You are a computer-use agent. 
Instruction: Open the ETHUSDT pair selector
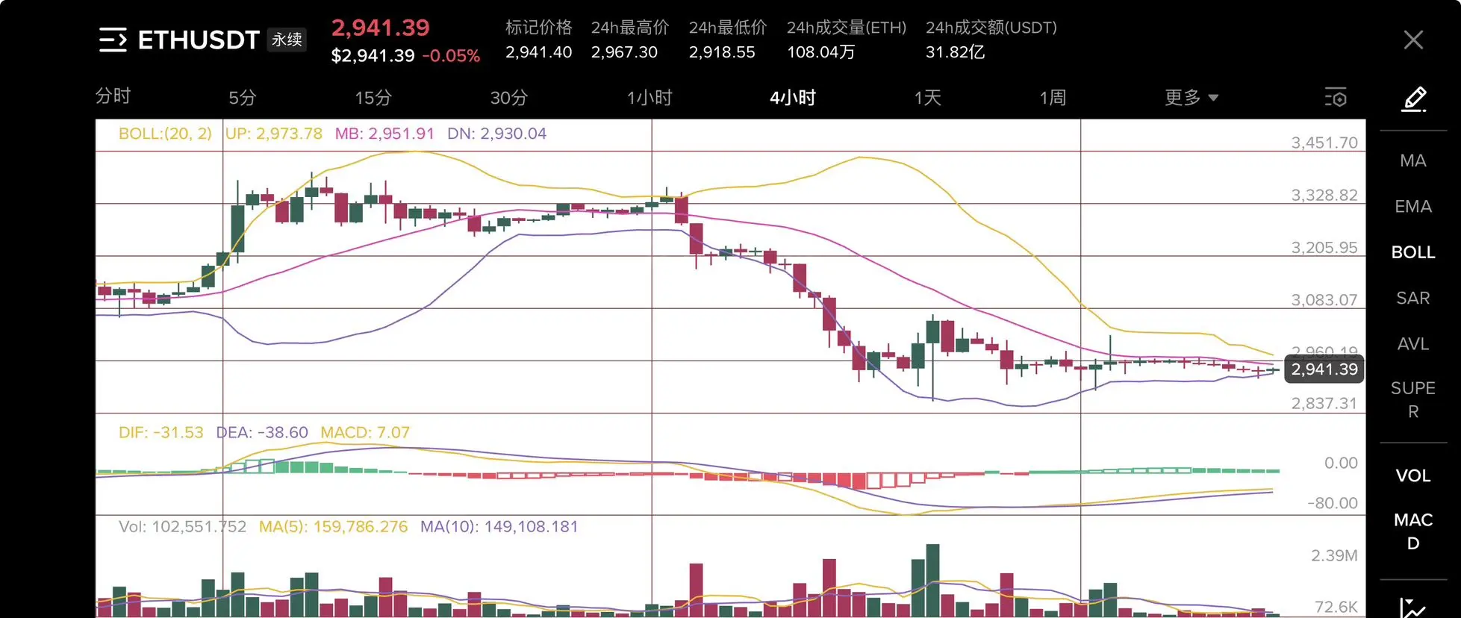click(199, 40)
